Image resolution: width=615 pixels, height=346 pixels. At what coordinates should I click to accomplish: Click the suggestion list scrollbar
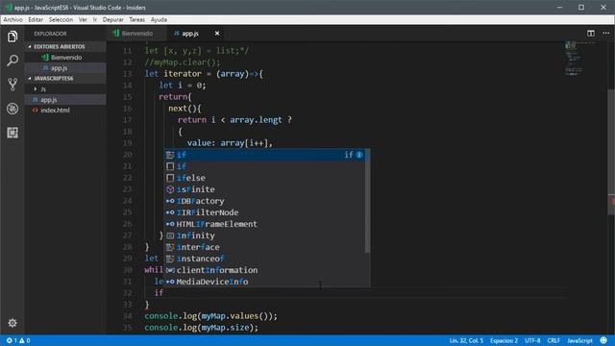pos(367,201)
